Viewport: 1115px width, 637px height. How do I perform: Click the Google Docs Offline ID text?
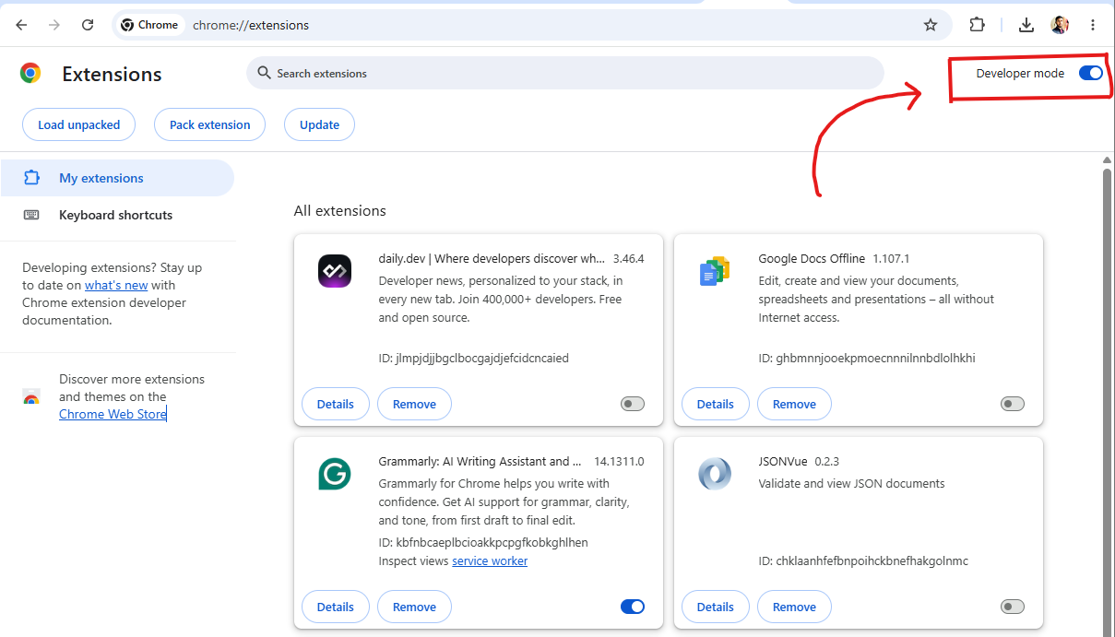click(867, 358)
